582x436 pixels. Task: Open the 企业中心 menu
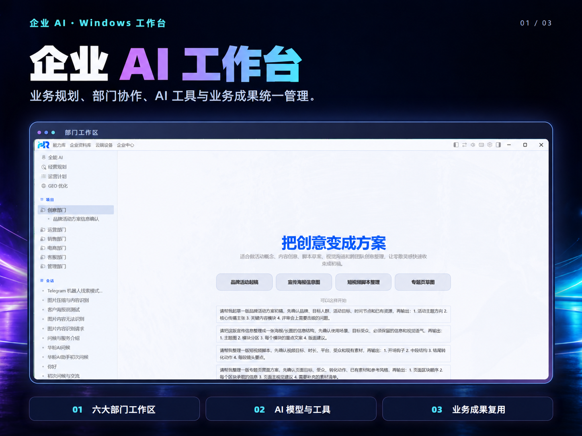(x=125, y=145)
